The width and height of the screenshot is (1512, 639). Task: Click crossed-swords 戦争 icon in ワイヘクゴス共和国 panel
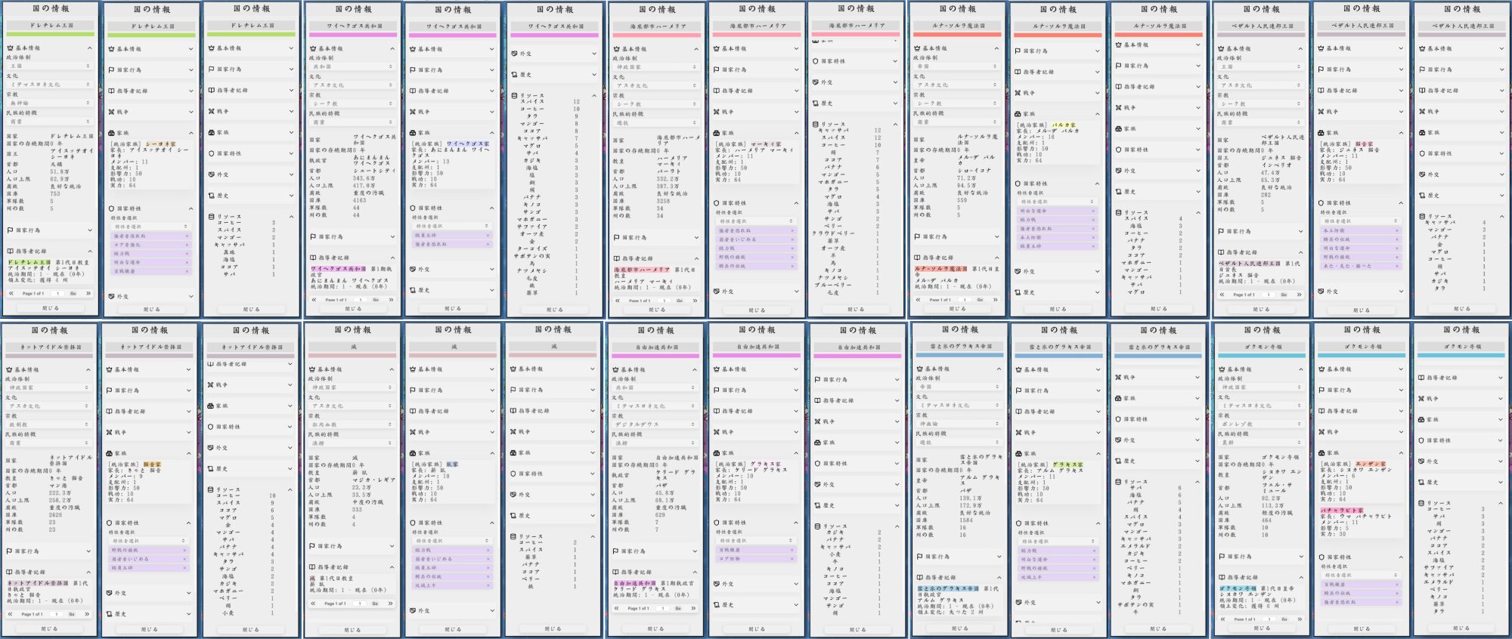(414, 112)
